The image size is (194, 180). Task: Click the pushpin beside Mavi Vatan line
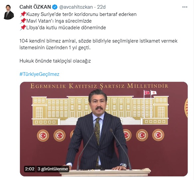23,21
